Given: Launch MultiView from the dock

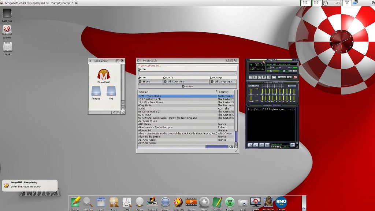Looking at the screenshot, I should [x=88, y=202].
